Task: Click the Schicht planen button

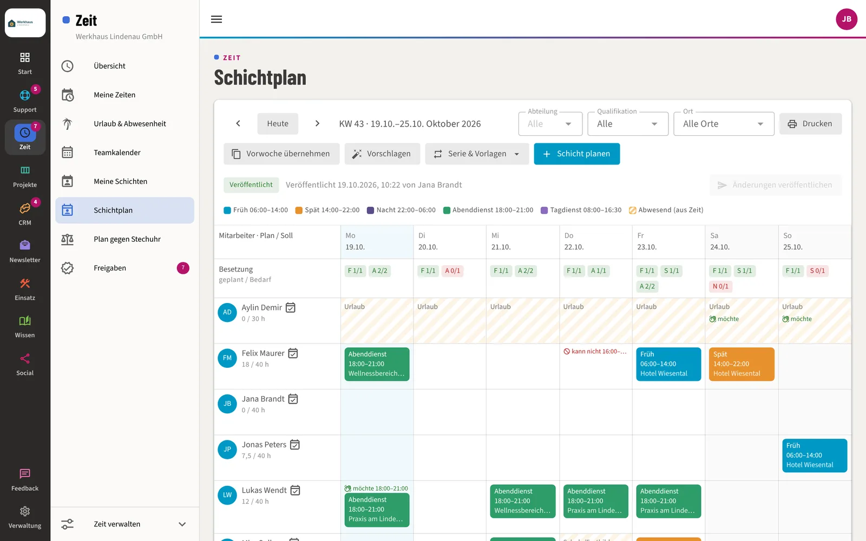Action: point(576,154)
